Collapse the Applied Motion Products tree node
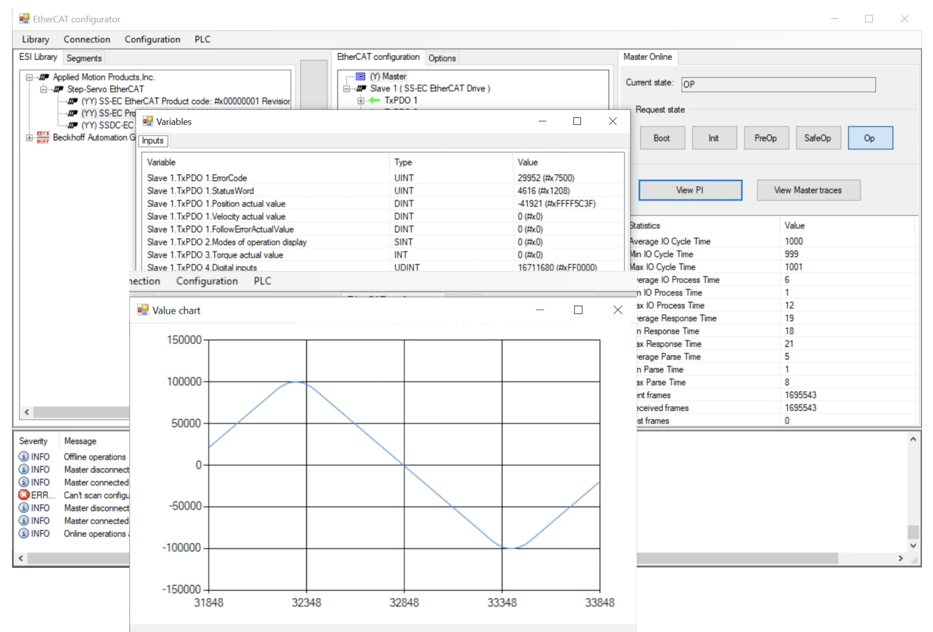This screenshot has width=933, height=632. coord(29,77)
